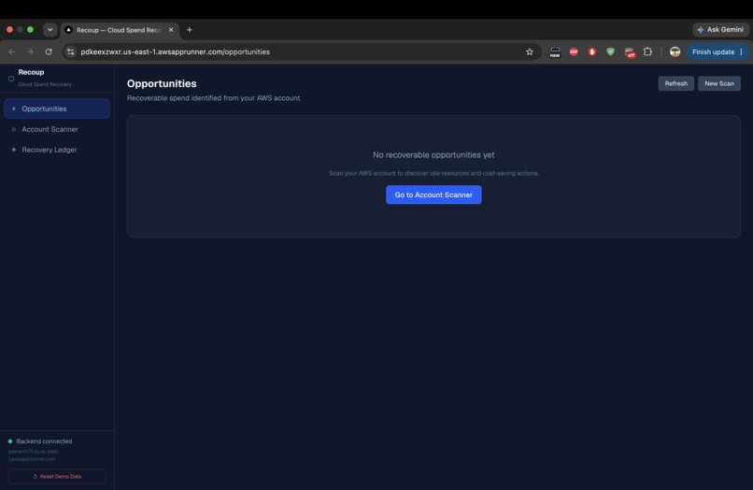Click the address bar URL field
Screen dimensions: 753x490
pyautogui.click(x=302, y=52)
